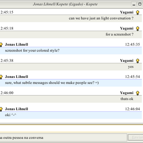Click lightbulb icon beside Yagami at 2:45:15
The width and height of the screenshot is (143, 143).
click(138, 13)
